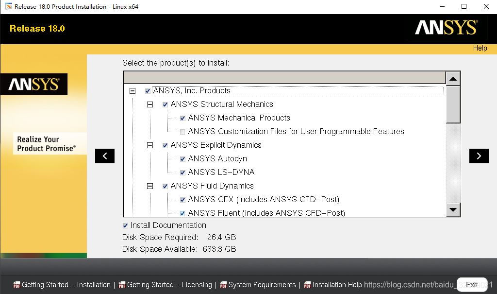Click the PDF icon beside Getting Started – Installation
The image size is (497, 294).
(x=17, y=285)
